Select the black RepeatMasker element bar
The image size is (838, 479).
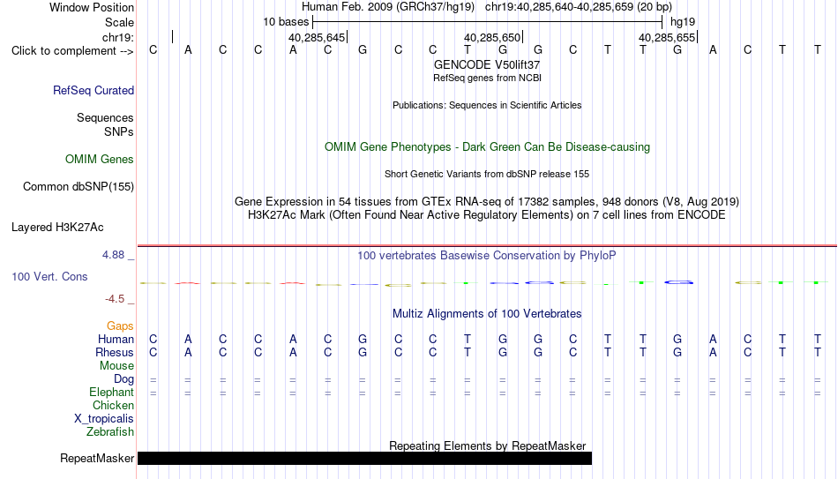click(x=364, y=458)
